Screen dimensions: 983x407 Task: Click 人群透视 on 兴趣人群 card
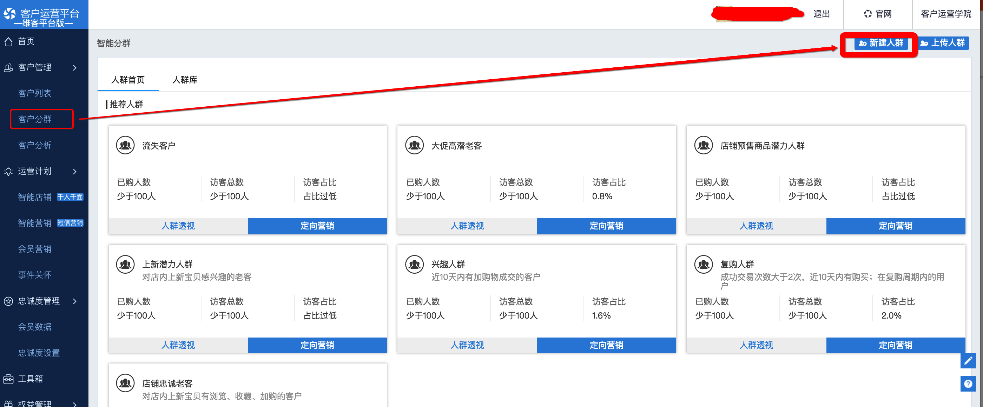(x=467, y=345)
